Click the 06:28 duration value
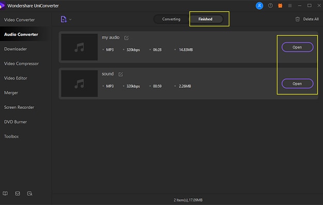This screenshot has height=205, width=323. (x=157, y=50)
